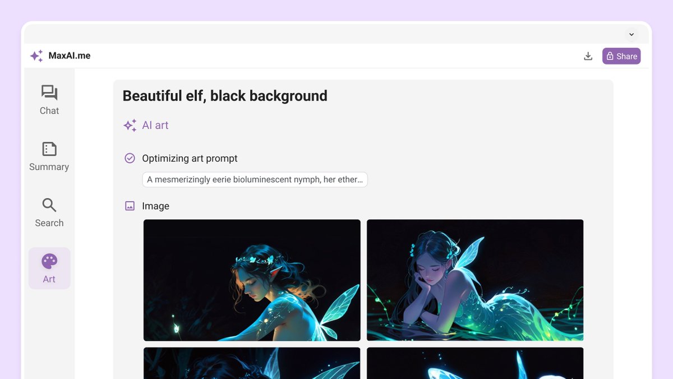Select the Art tab in sidebar
Image resolution: width=673 pixels, height=379 pixels.
click(x=49, y=268)
